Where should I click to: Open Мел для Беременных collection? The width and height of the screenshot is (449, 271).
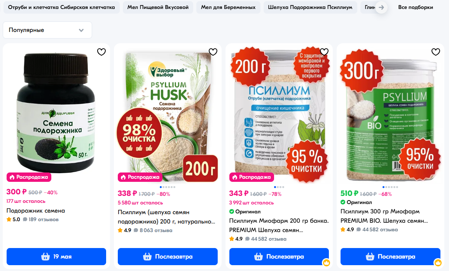tap(228, 7)
